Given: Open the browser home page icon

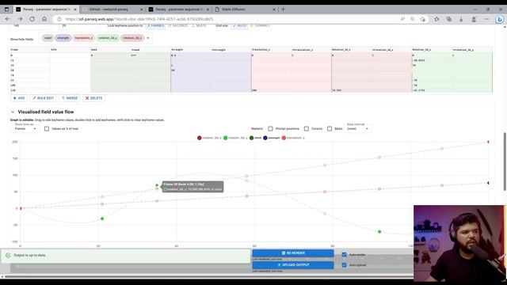Looking at the screenshot, I should pos(44,19).
